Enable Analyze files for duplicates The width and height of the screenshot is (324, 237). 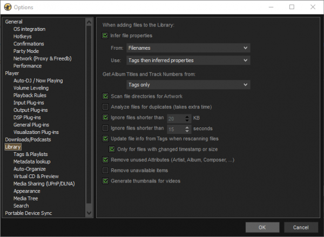click(x=105, y=107)
